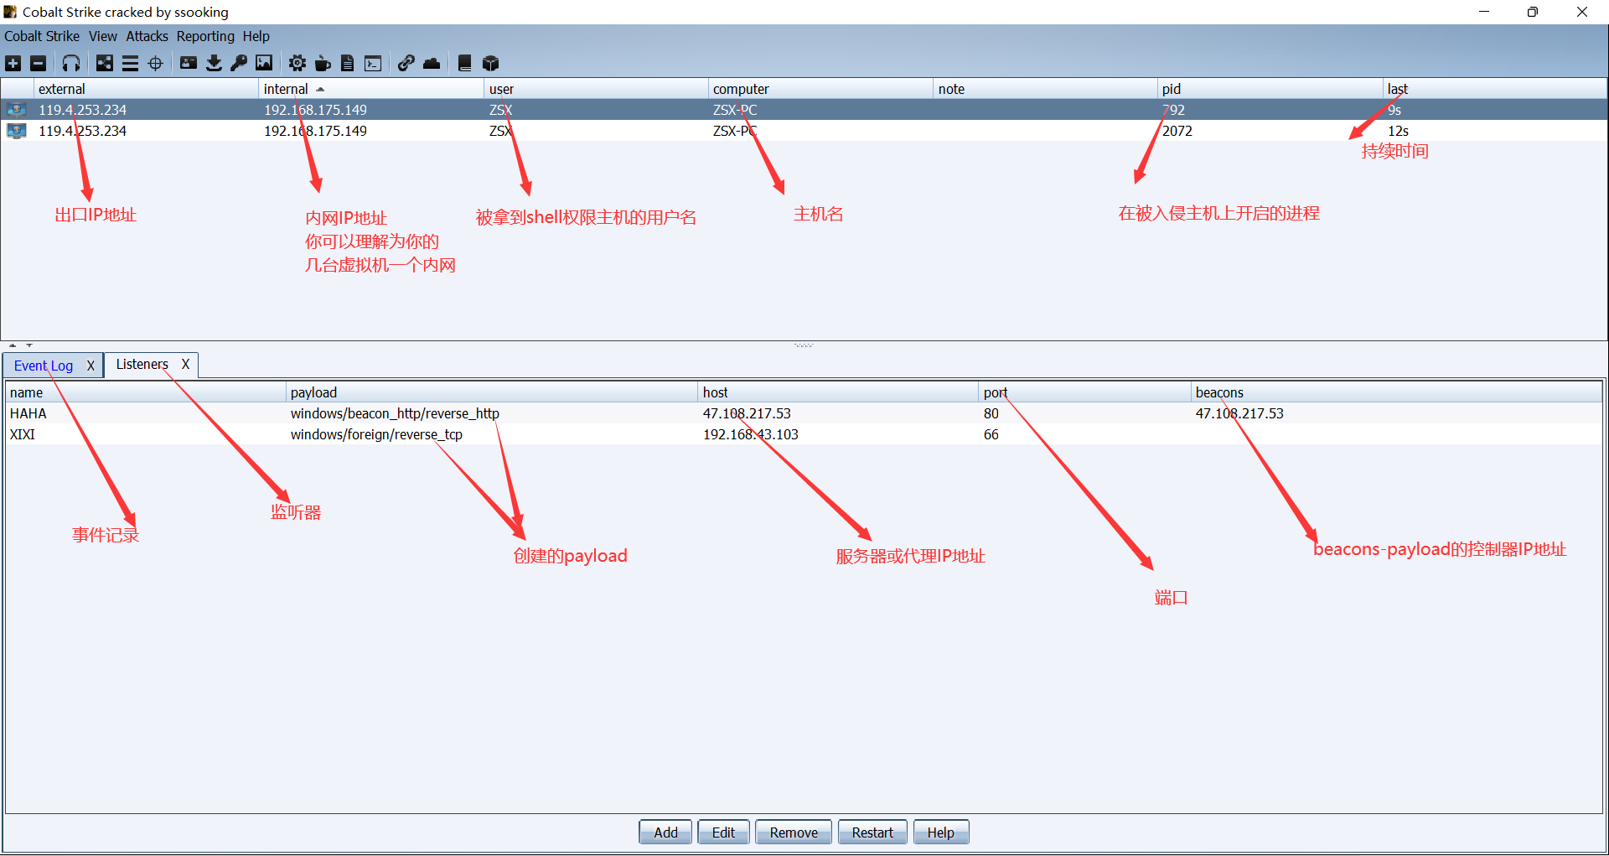
Task: Click the collapse arrows on the pane splitter
Action: [20, 345]
